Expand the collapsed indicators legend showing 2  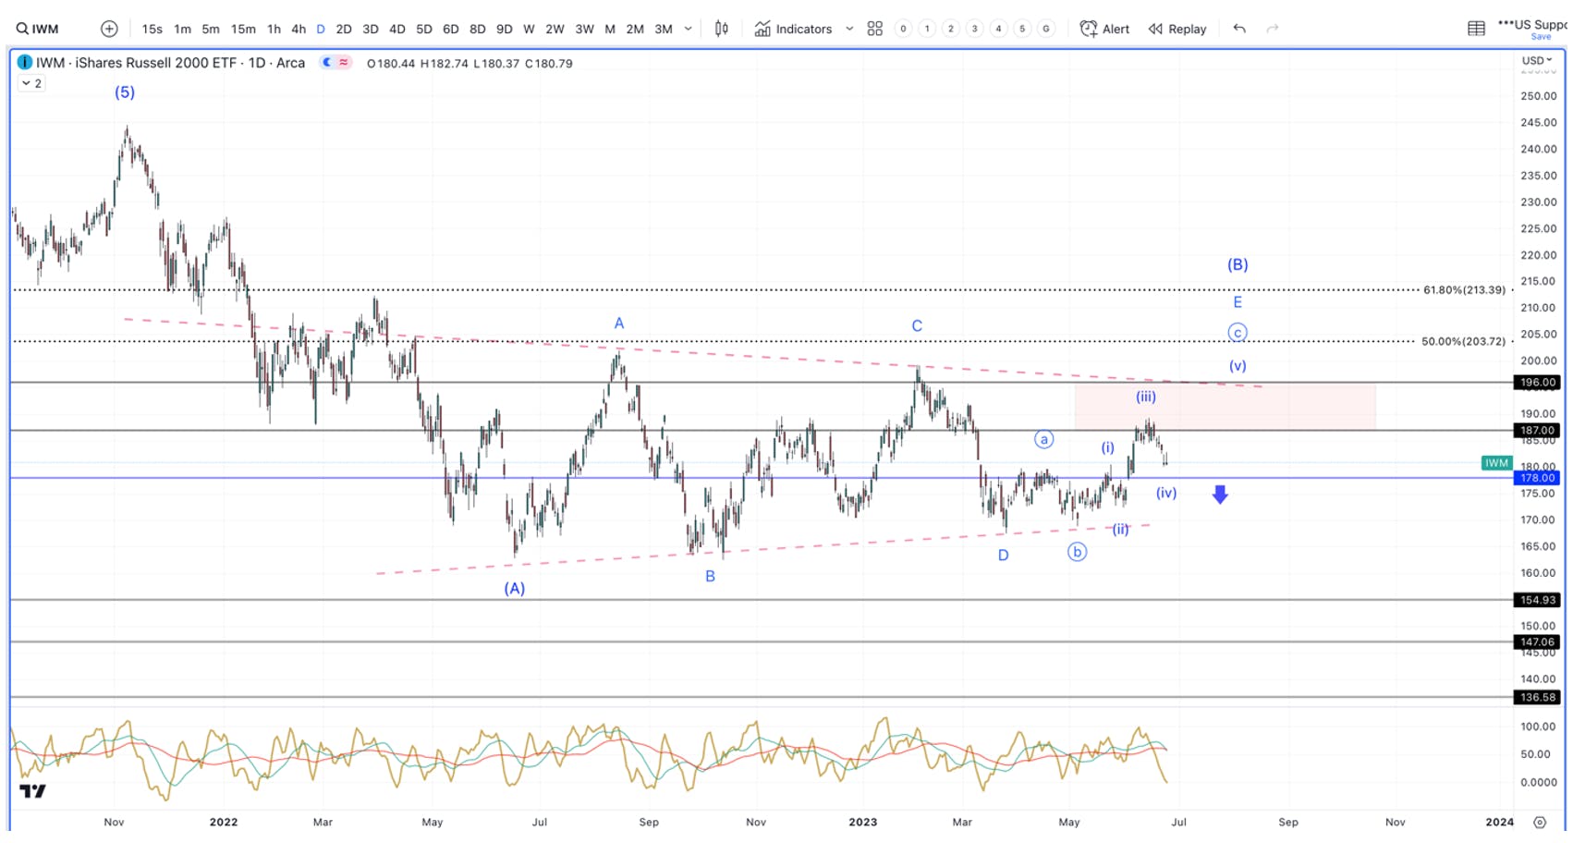(31, 83)
